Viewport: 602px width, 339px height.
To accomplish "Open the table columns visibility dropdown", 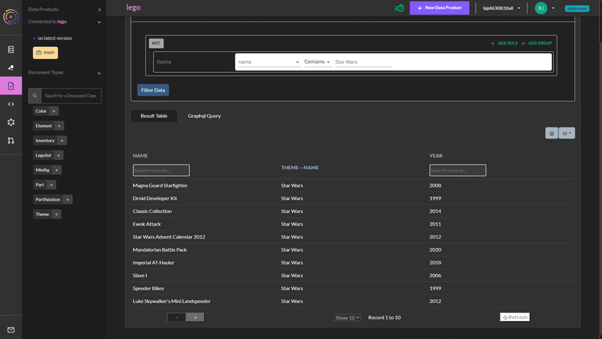I will click(x=566, y=133).
